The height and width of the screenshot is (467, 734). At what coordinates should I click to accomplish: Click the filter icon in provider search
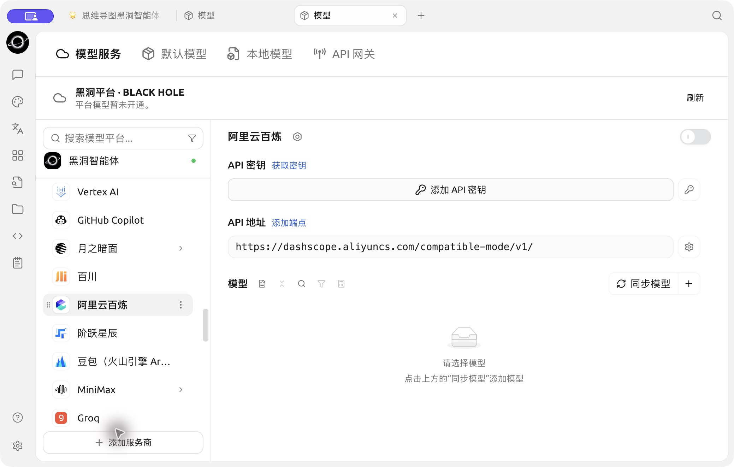coord(192,138)
